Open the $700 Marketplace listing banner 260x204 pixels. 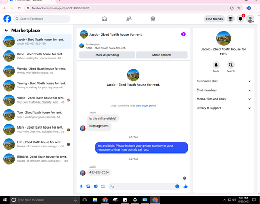pyautogui.click(x=133, y=46)
